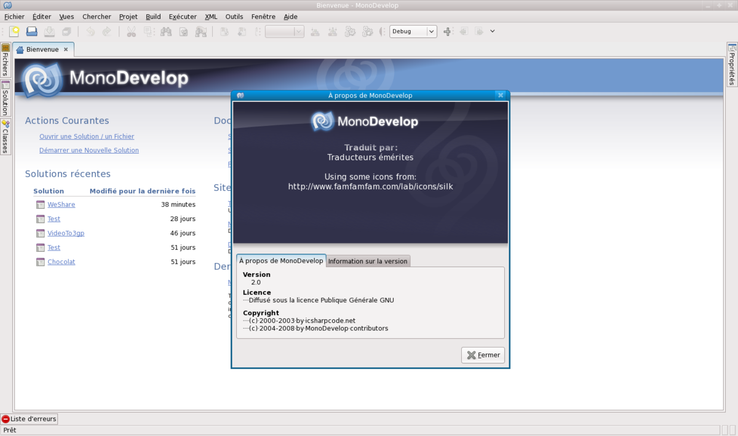Open the Test solution modified 28 jours ago
The width and height of the screenshot is (738, 436).
[54, 219]
